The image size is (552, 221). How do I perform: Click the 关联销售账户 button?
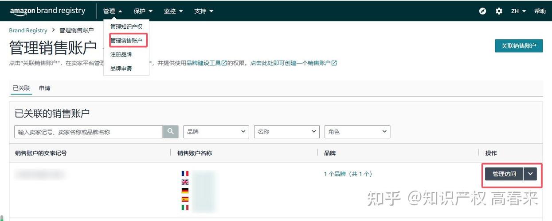519,46
